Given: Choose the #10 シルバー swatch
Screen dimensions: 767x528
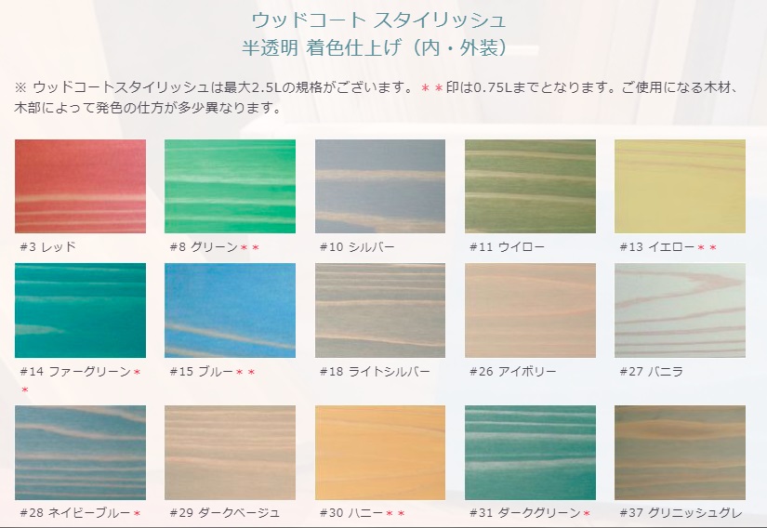Looking at the screenshot, I should [x=380, y=186].
